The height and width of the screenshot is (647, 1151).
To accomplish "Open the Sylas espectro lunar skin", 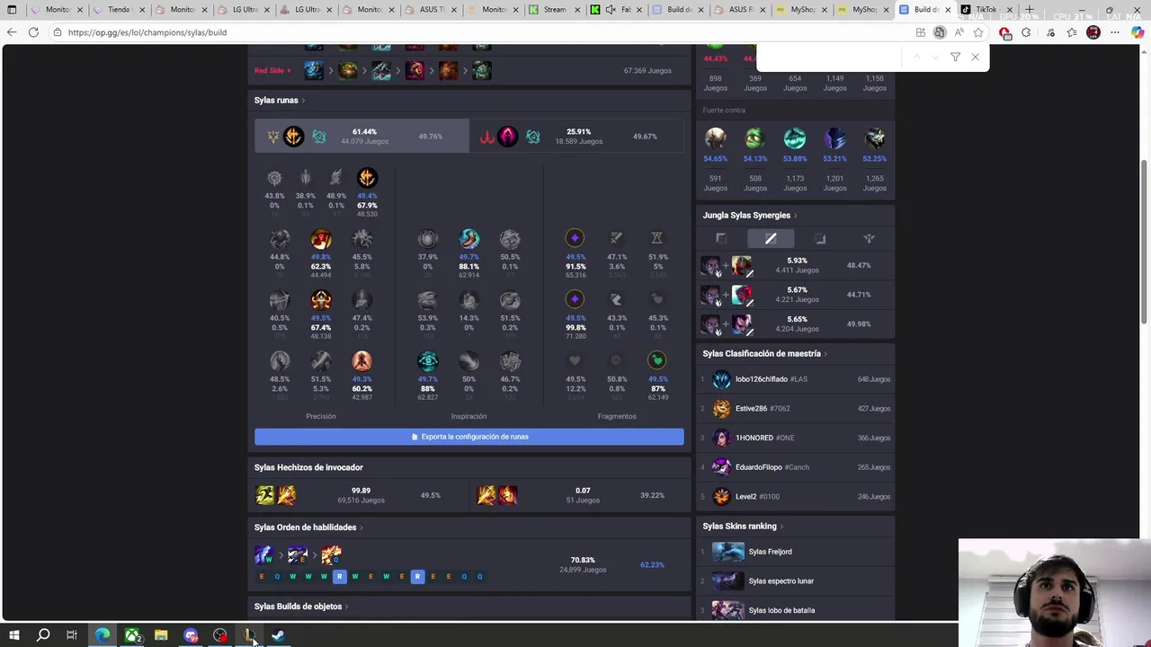I will click(796, 581).
